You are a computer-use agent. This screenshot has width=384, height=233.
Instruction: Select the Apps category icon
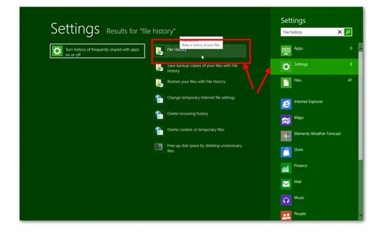click(286, 51)
